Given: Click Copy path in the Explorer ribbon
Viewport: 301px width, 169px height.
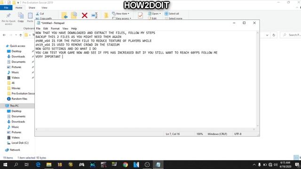Looking at the screenshot, I should [x=44, y=18].
